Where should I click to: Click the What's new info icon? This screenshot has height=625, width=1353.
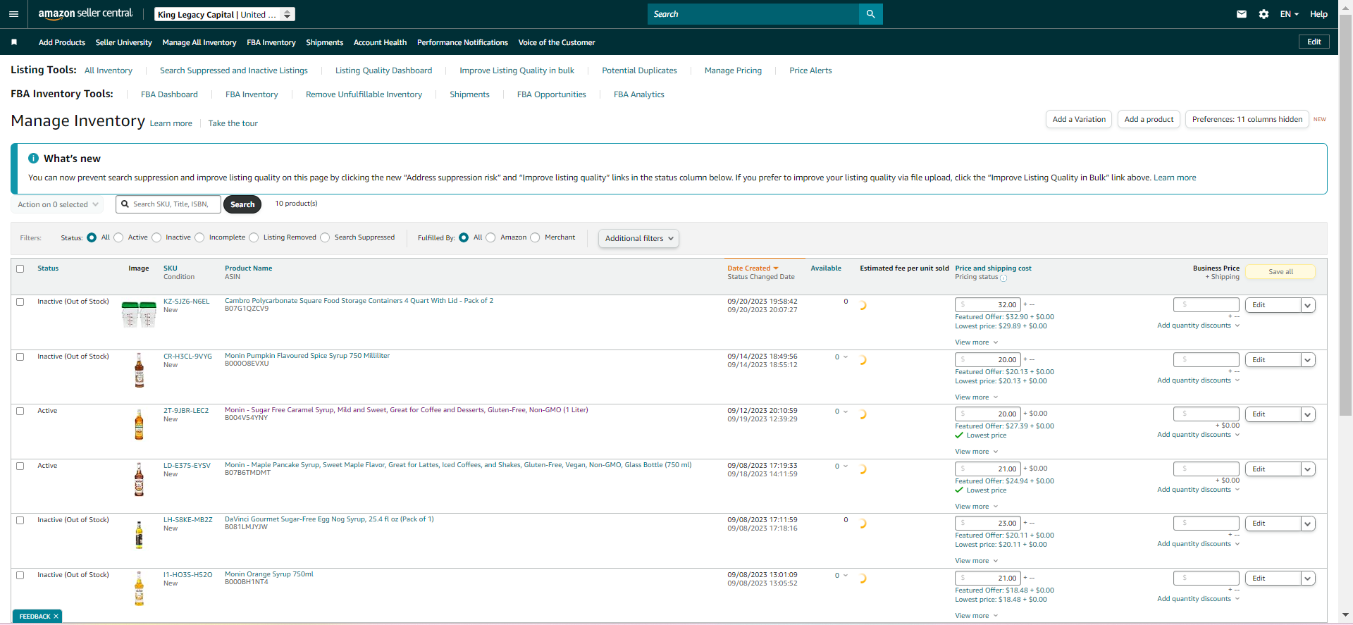[33, 159]
